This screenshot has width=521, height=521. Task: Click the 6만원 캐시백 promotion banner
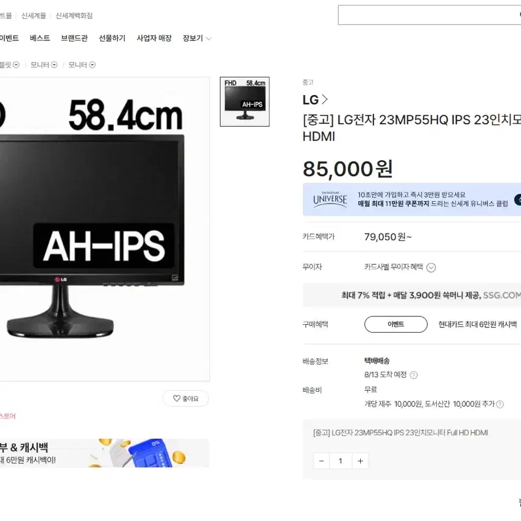[105, 453]
